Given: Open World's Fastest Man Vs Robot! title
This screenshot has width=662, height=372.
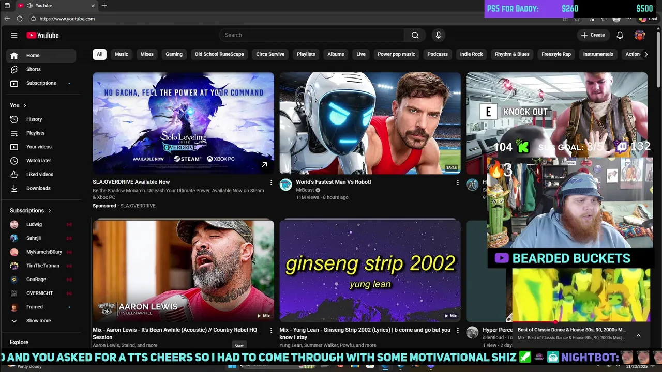Looking at the screenshot, I should tap(334, 182).
